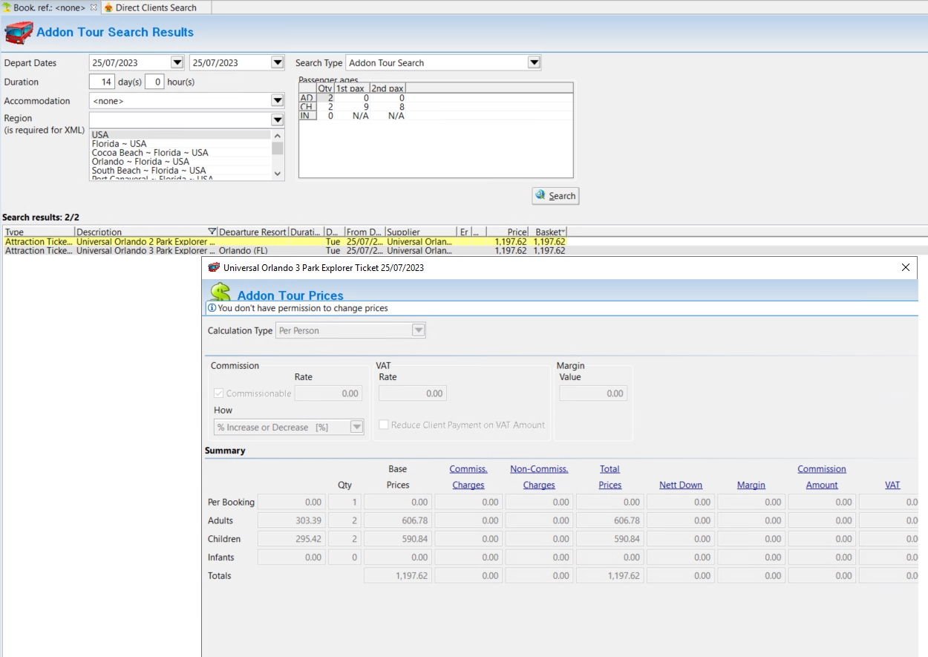Close the Universal Orlando ticket price dialog
Image resolution: width=928 pixels, height=657 pixels.
tap(905, 267)
